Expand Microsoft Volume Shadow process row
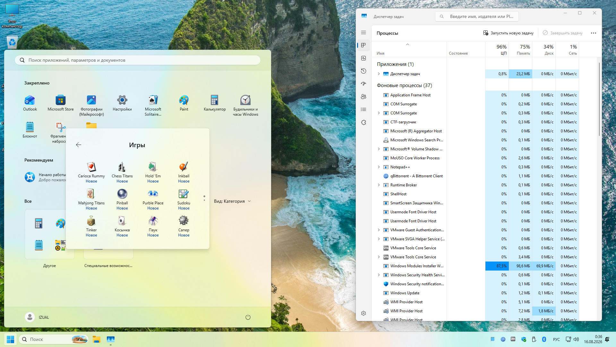 click(379, 149)
